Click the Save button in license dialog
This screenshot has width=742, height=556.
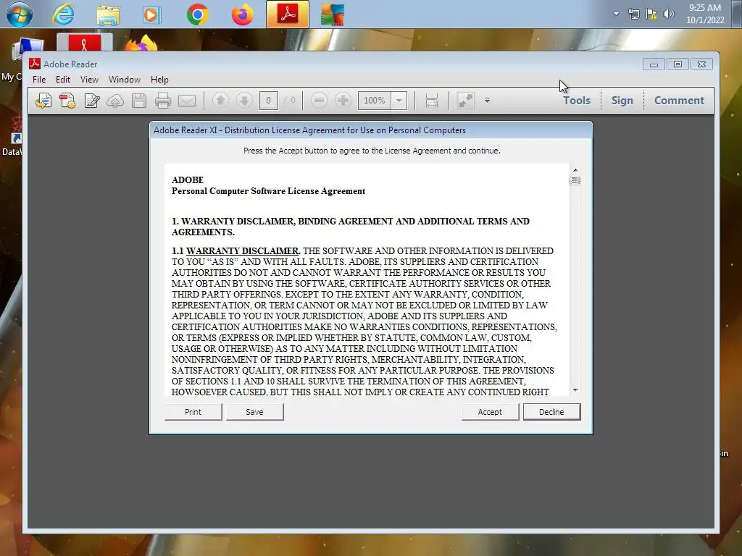point(254,412)
